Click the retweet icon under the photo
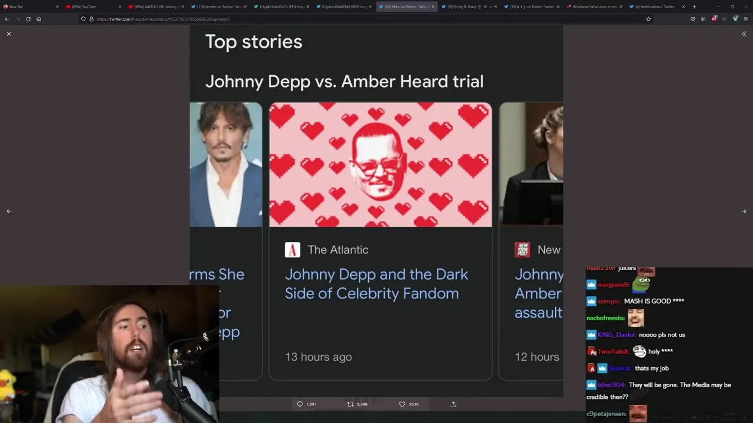This screenshot has width=753, height=423. [351, 404]
